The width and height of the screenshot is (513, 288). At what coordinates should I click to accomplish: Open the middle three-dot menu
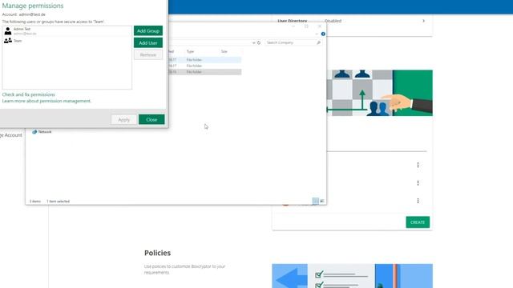click(418, 183)
